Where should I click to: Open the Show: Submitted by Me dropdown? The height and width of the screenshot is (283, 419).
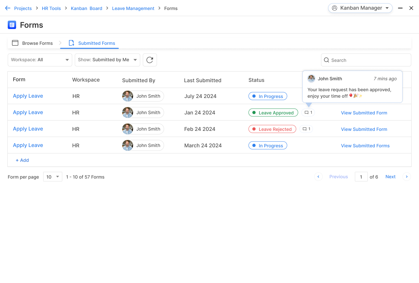(107, 60)
